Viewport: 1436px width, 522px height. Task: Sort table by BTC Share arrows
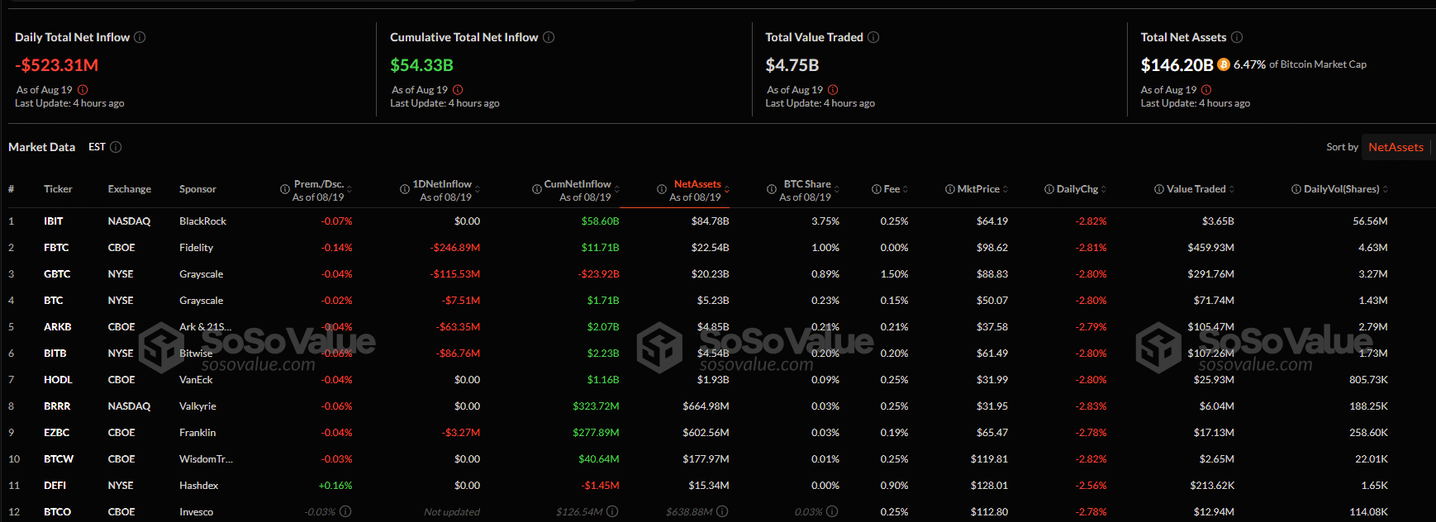point(837,189)
